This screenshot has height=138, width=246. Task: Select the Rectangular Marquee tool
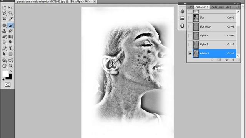(4, 8)
